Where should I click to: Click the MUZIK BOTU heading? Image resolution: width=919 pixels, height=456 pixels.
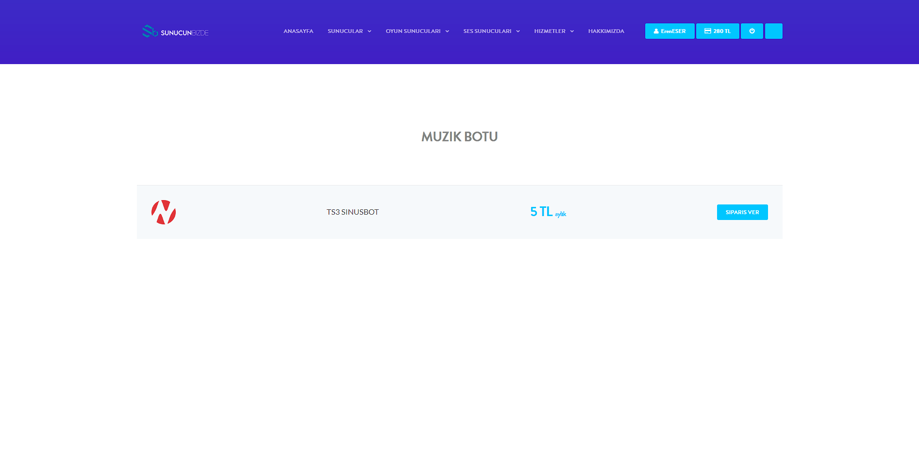pos(459,137)
